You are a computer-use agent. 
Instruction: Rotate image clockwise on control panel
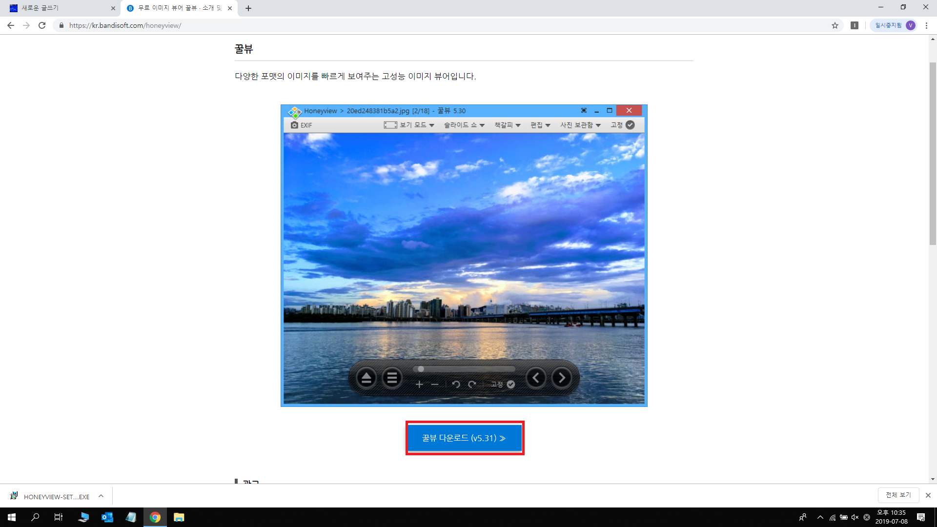pyautogui.click(x=472, y=385)
